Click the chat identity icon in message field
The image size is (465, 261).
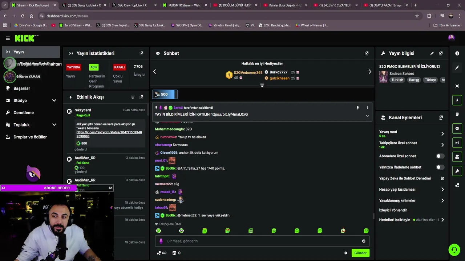click(x=161, y=241)
